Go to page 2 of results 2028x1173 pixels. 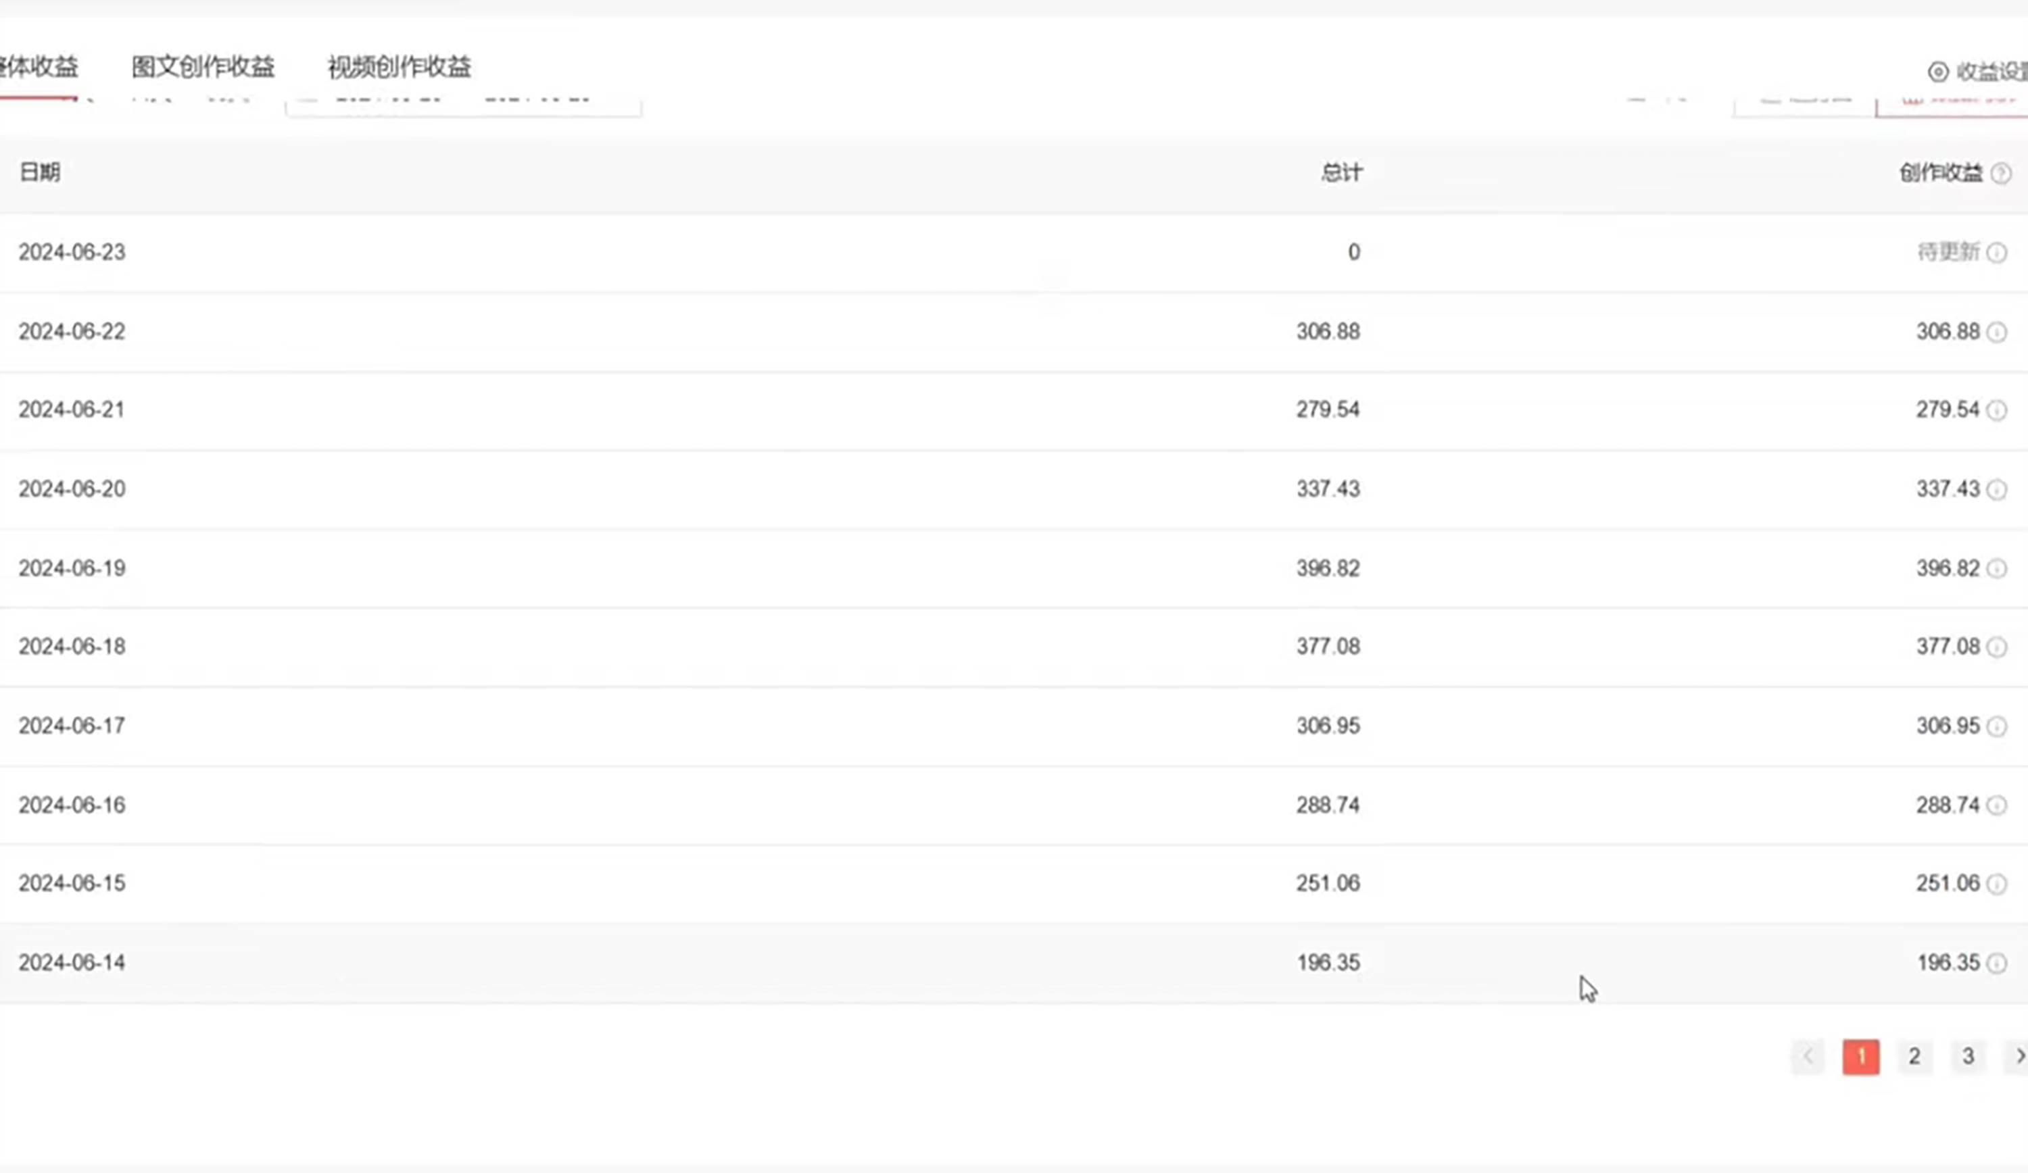click(x=1914, y=1056)
